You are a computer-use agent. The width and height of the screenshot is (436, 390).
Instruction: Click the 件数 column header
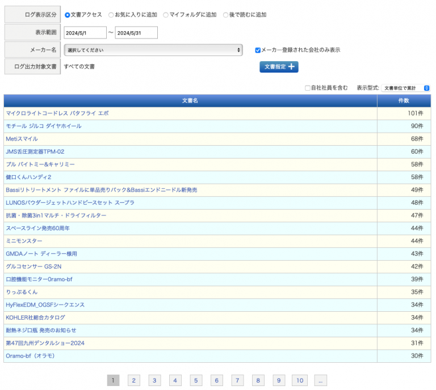404,100
